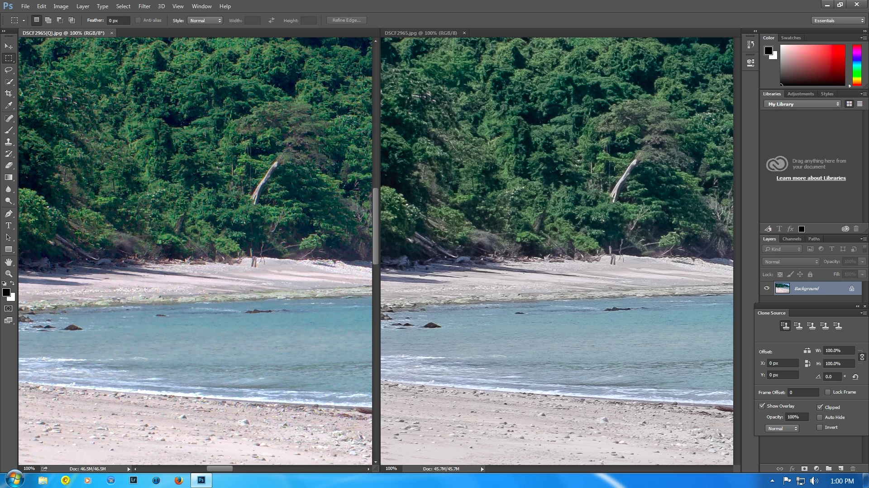Enable the Lock Frame checkbox
Image resolution: width=869 pixels, height=488 pixels.
pos(828,392)
